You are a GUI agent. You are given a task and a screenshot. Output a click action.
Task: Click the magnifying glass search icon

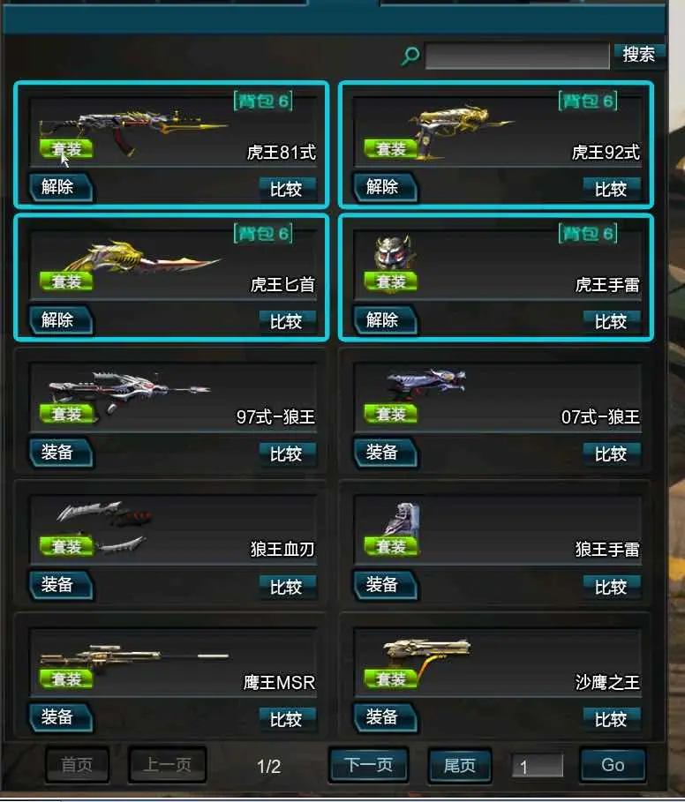coord(410,56)
